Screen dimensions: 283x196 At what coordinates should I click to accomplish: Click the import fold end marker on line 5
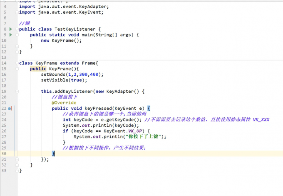tap(17, 12)
